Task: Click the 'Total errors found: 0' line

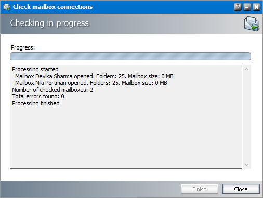Action: 38,96
